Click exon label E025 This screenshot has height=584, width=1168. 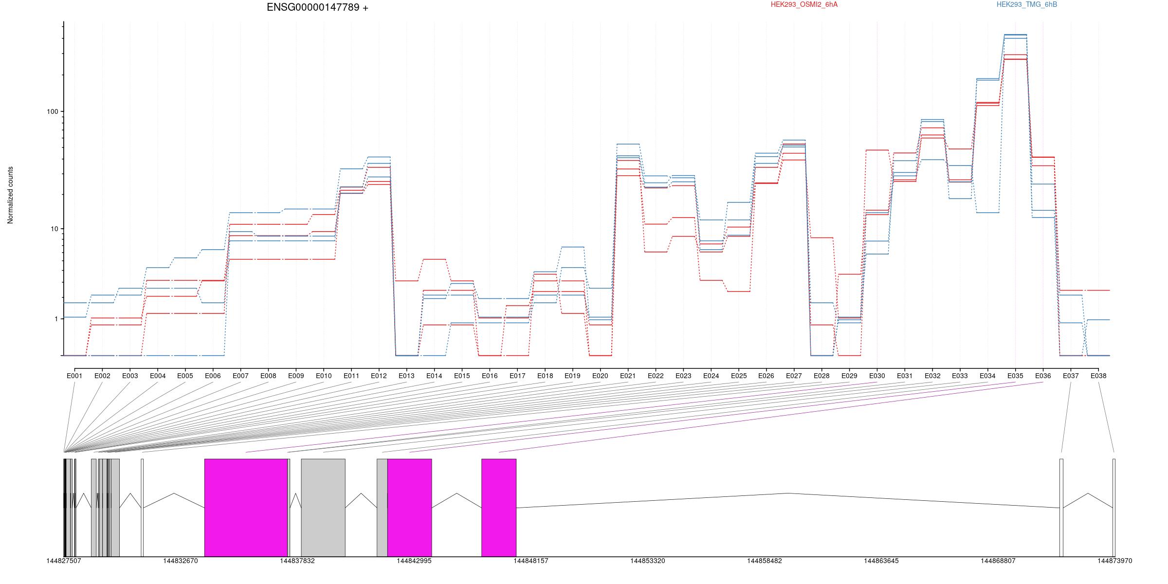[x=739, y=376]
